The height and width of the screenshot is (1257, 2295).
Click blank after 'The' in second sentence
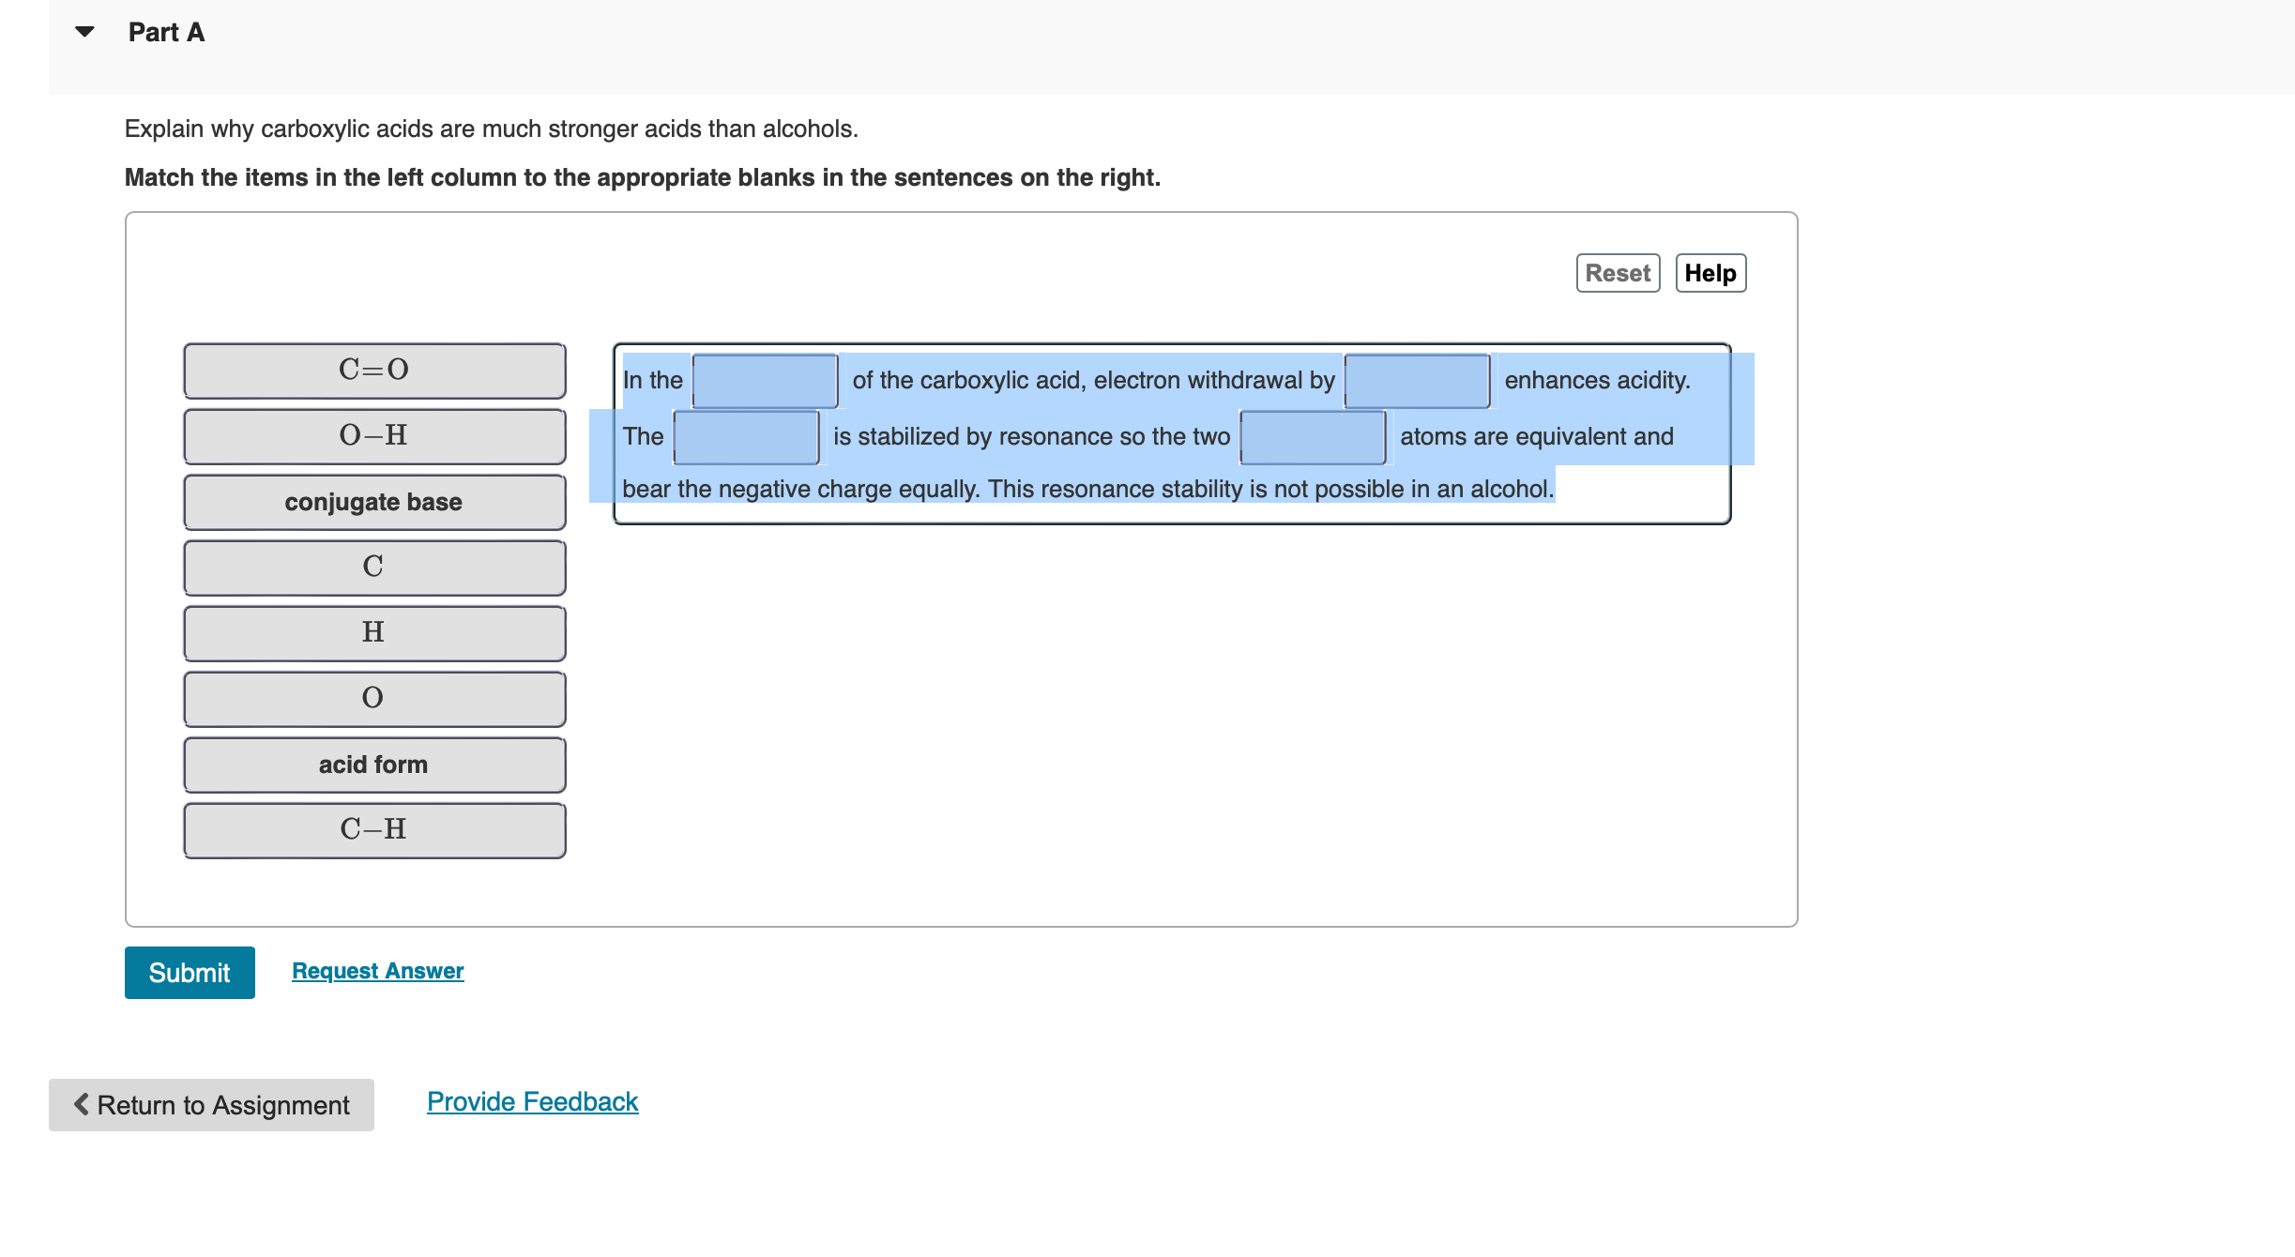[x=746, y=437]
